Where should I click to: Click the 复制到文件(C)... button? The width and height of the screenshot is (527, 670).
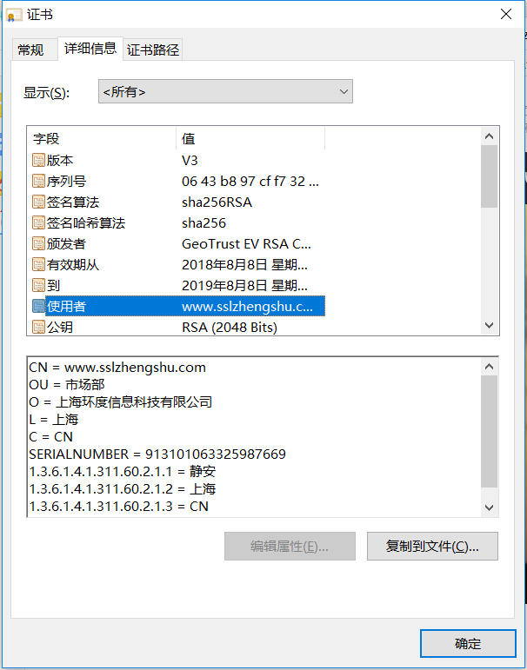pyautogui.click(x=432, y=546)
